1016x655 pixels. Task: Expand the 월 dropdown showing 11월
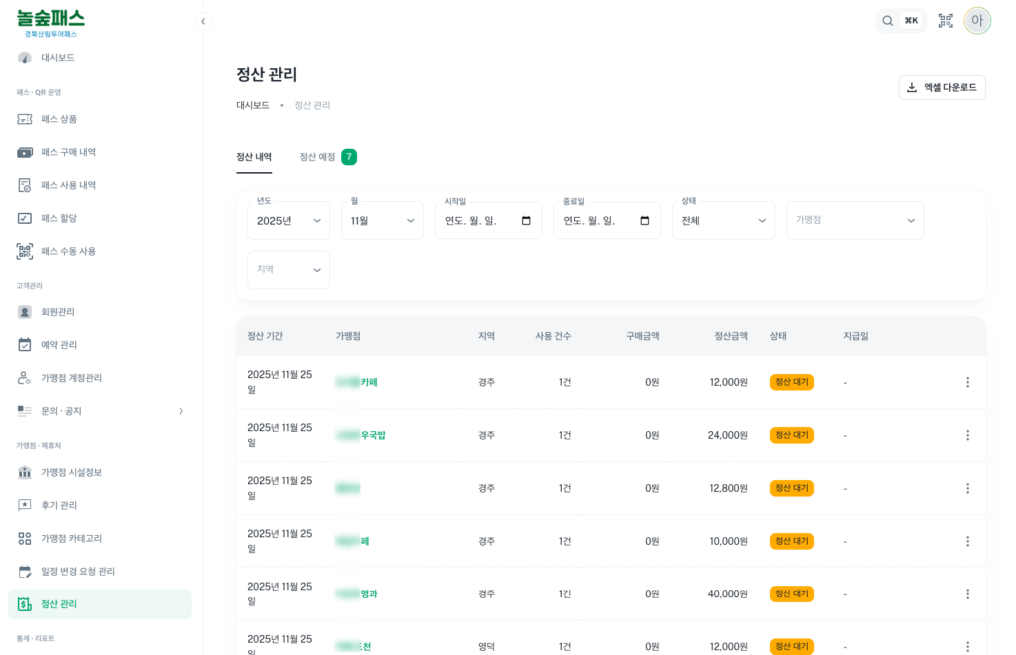(382, 220)
